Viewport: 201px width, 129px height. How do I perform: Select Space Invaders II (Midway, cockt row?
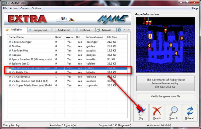(x=67, y=59)
